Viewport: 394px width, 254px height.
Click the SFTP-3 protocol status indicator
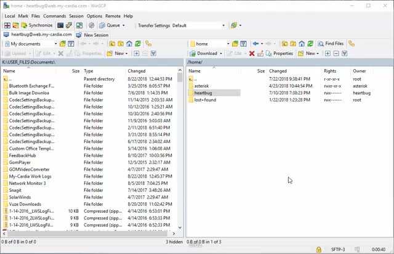click(x=338, y=249)
